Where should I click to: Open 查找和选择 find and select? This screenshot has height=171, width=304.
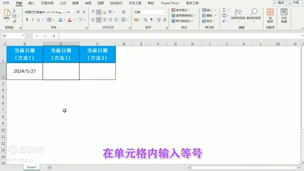click(253, 15)
